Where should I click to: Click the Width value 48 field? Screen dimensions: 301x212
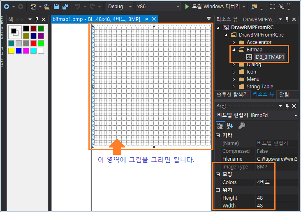coord(277,206)
